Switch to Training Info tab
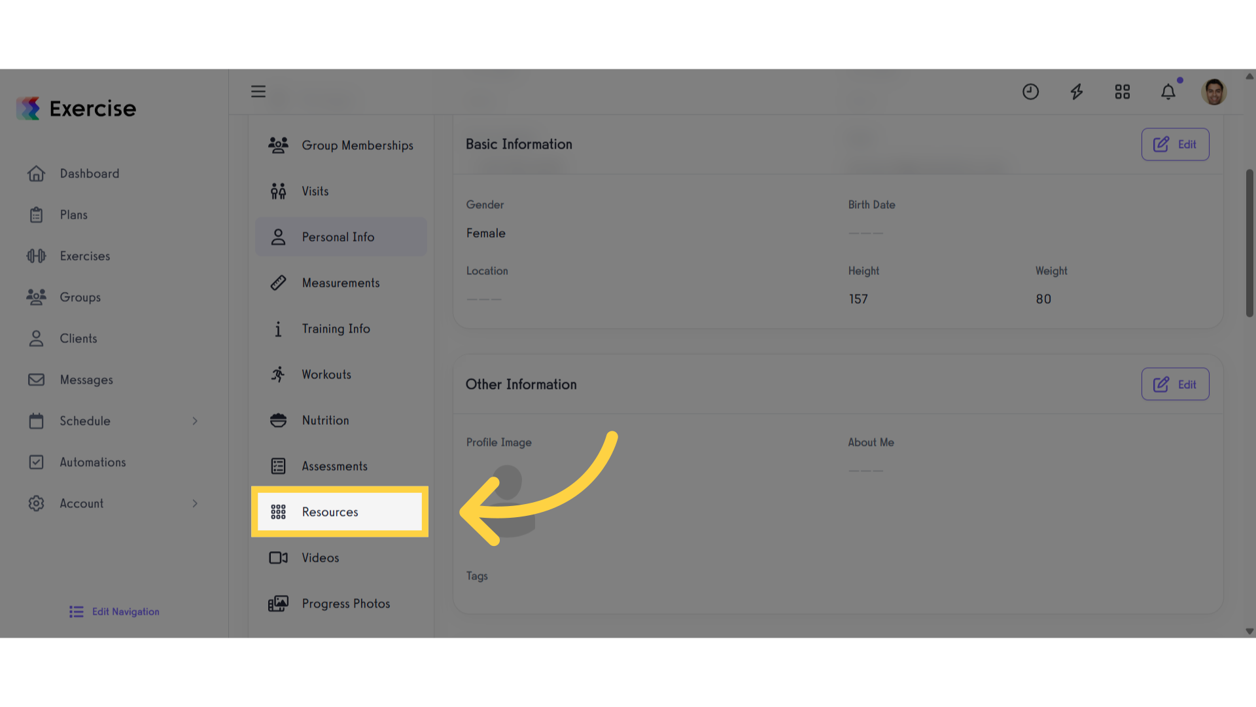 point(341,329)
